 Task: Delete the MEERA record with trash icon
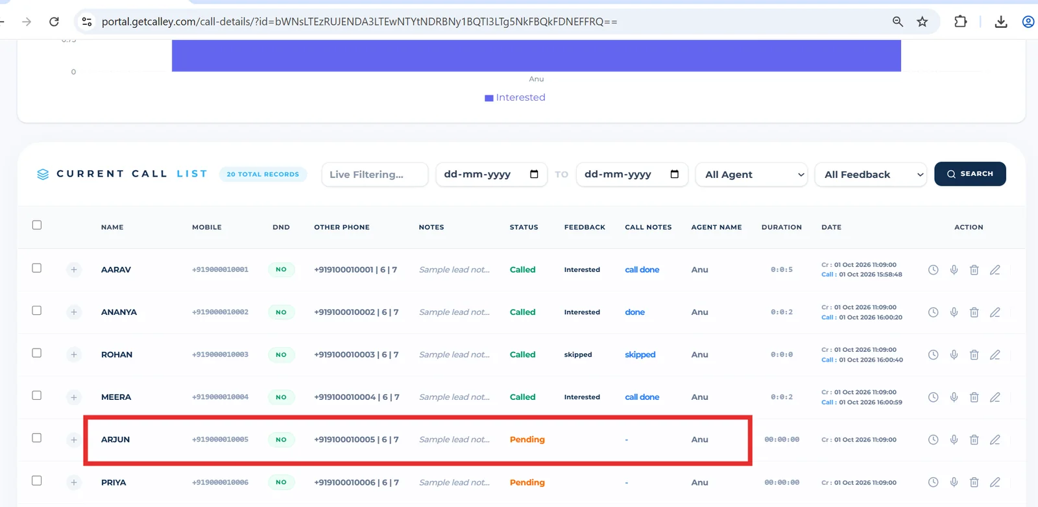974,397
